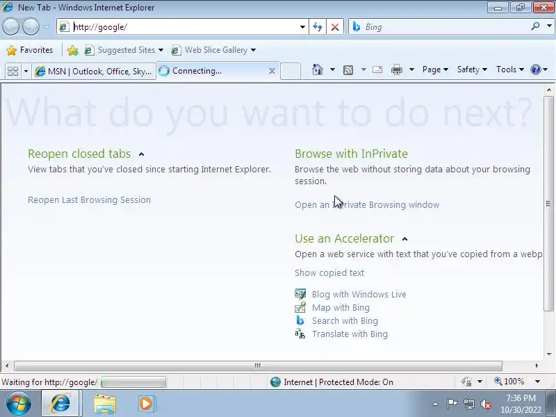The image size is (556, 417).
Task: Open the Tools menu
Action: click(510, 69)
